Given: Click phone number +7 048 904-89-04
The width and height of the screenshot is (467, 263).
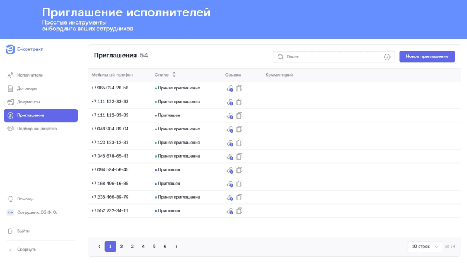Looking at the screenshot, I should (110, 129).
